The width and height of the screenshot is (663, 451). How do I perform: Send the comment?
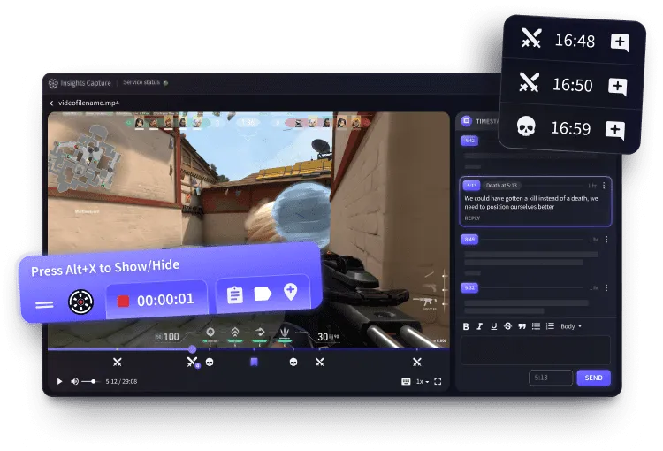click(x=593, y=378)
